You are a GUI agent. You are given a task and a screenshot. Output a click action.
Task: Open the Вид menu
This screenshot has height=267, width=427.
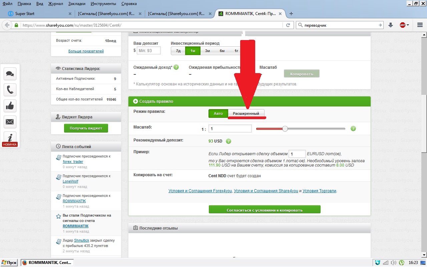click(x=39, y=4)
